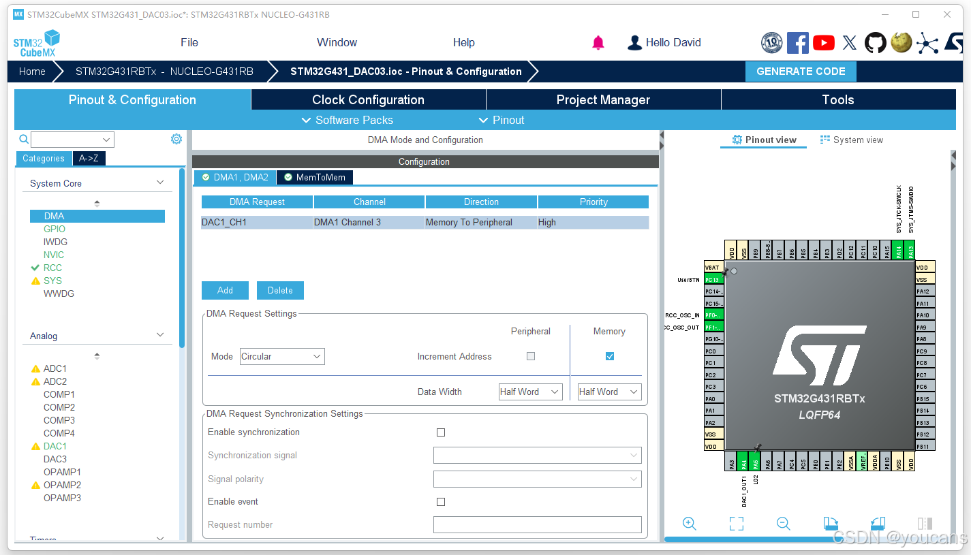Image resolution: width=971 pixels, height=555 pixels.
Task: Open Peripheral data width Half Word dropdown
Action: click(x=531, y=392)
